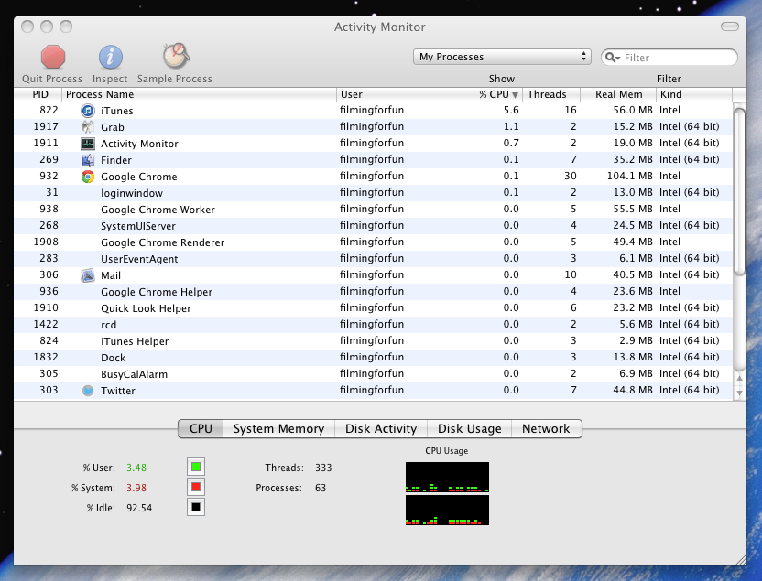The height and width of the screenshot is (581, 762).
Task: Click the Sample Process icon
Action: click(176, 56)
